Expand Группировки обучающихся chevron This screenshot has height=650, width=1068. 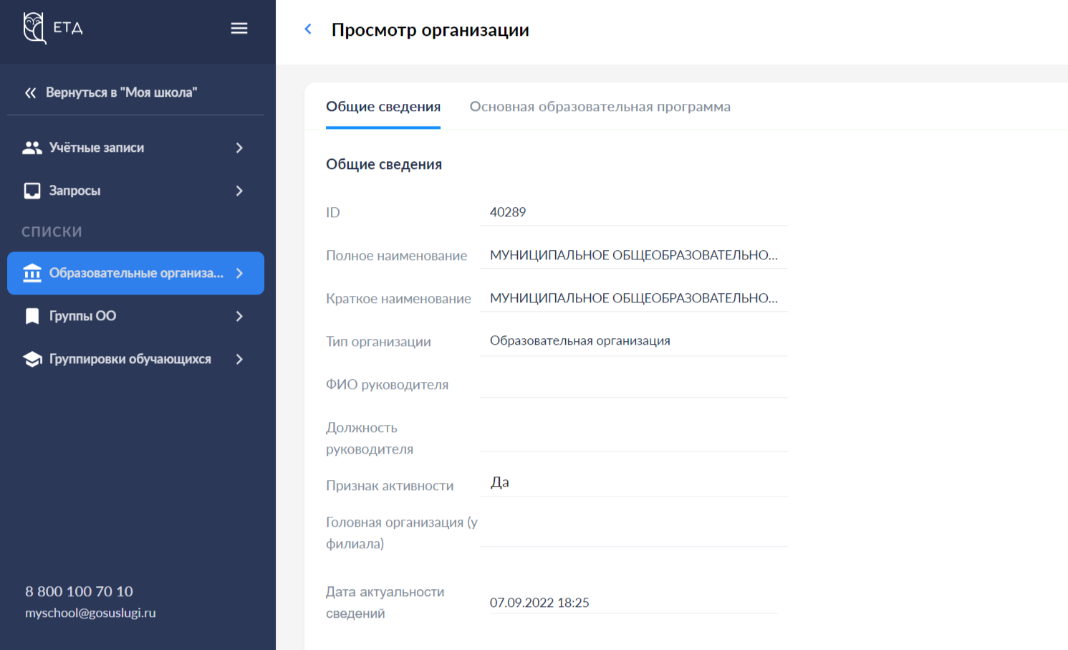[239, 359]
